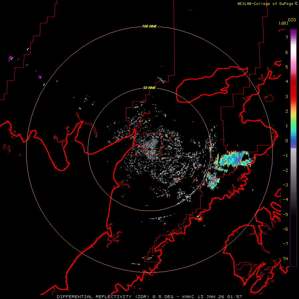Click the -7 value on color scale
The width and height of the screenshot is (299, 299).
285,244
